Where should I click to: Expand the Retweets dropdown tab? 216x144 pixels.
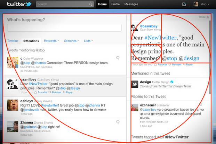(x=51, y=41)
